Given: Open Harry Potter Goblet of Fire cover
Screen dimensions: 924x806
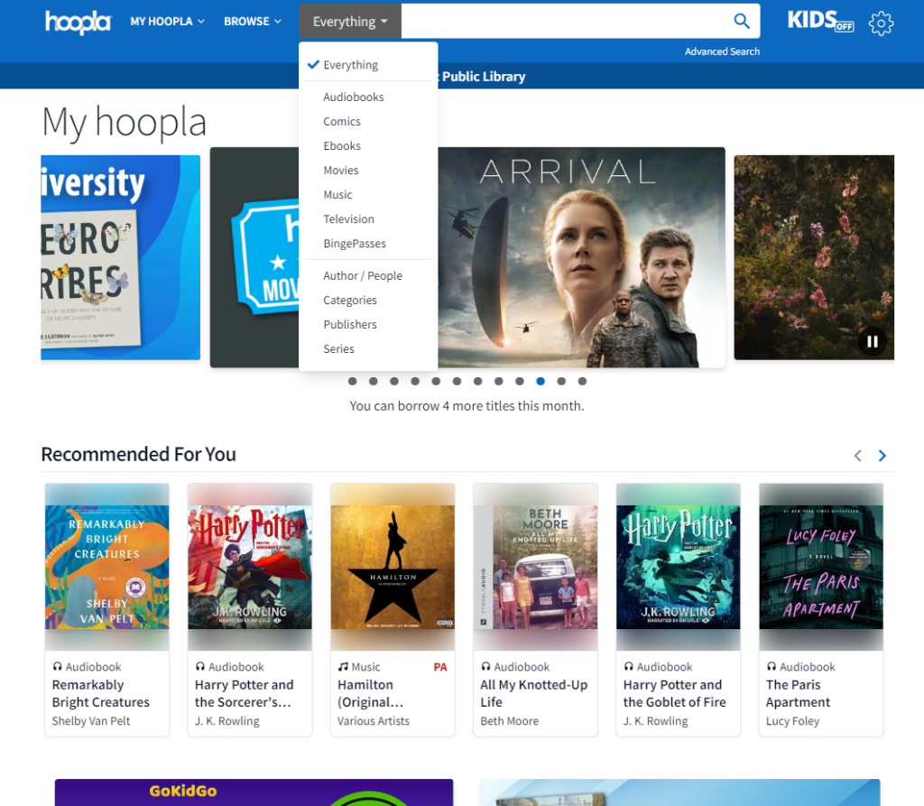Looking at the screenshot, I should pyautogui.click(x=679, y=567).
